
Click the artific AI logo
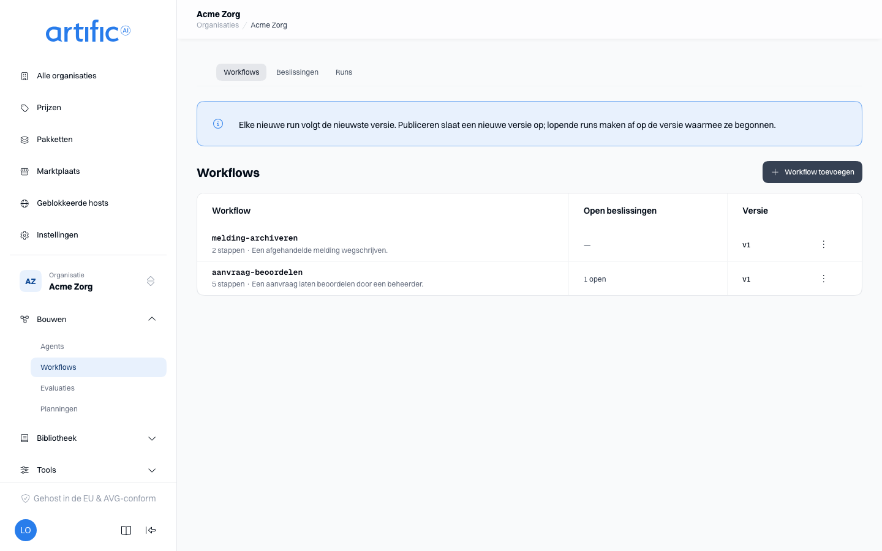tap(88, 31)
